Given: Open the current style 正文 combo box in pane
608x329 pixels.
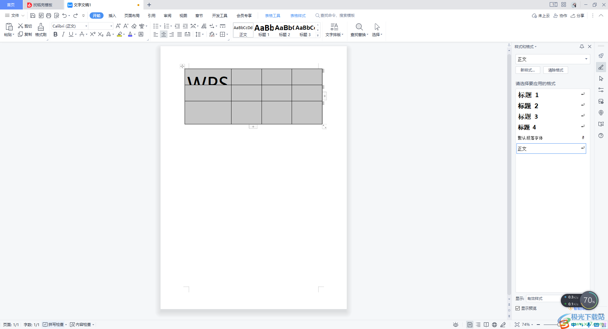Looking at the screenshot, I should (553, 59).
